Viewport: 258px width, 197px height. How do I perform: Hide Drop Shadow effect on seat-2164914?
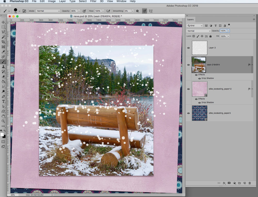coord(199,78)
